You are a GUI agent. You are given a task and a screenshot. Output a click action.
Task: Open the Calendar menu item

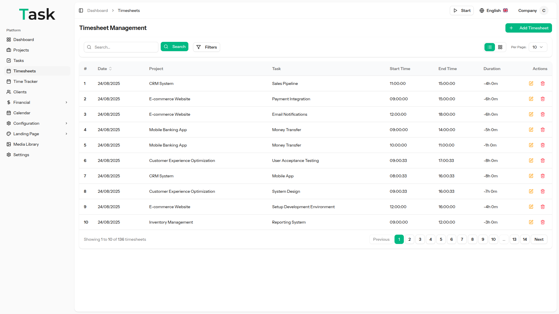click(22, 113)
